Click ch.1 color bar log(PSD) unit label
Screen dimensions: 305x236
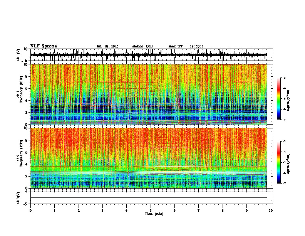288,101
